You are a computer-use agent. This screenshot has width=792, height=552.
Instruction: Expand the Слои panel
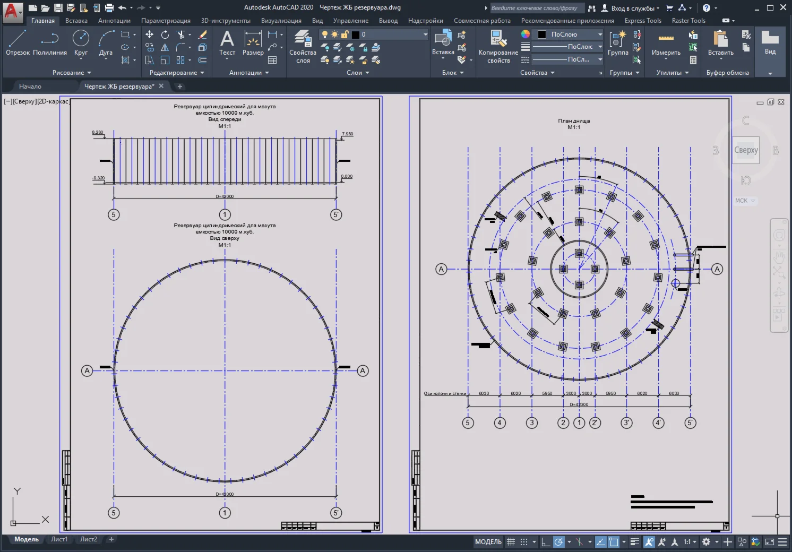tap(358, 73)
